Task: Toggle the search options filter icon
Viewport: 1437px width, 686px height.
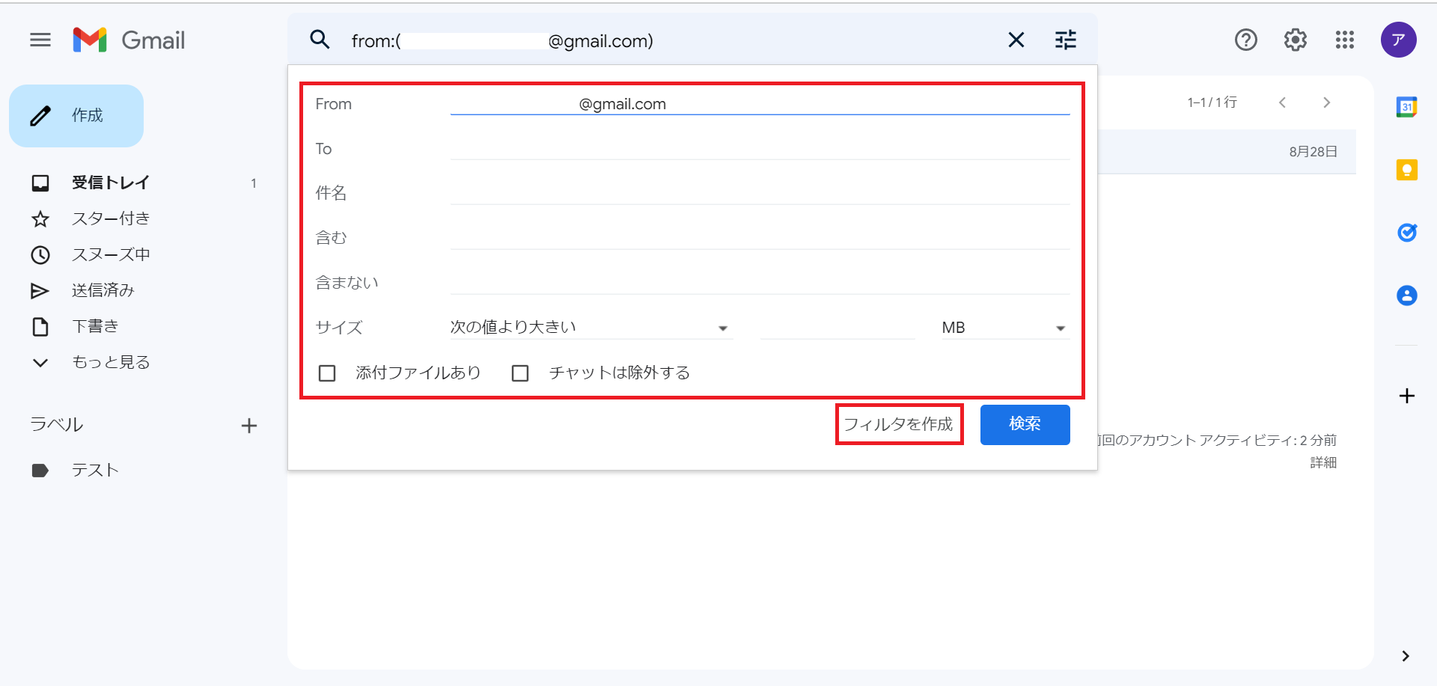Action: click(1065, 40)
